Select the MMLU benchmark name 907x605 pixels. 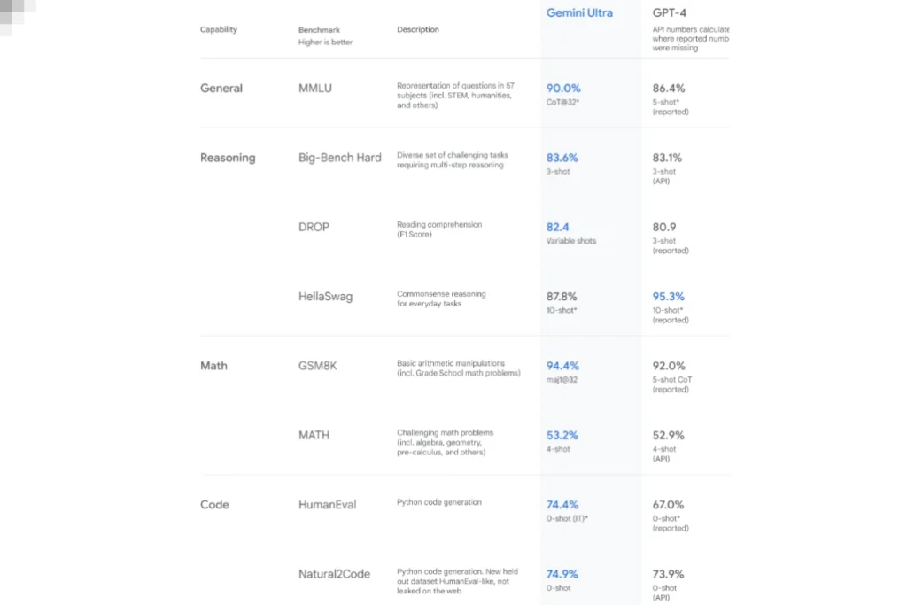[x=315, y=88]
